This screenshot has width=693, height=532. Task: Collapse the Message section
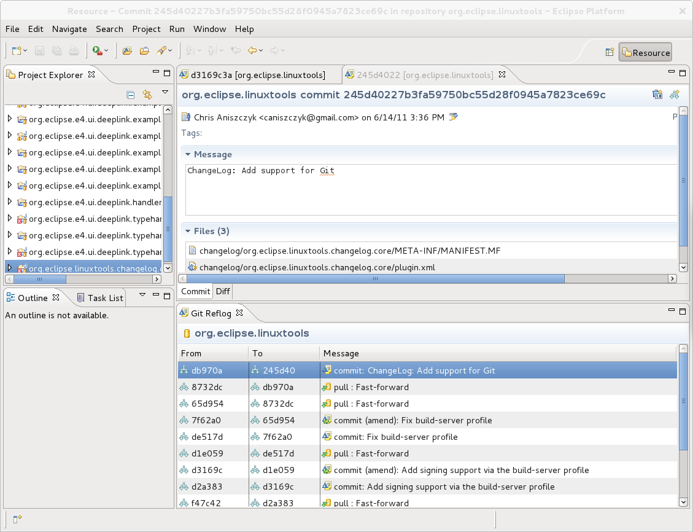(188, 154)
